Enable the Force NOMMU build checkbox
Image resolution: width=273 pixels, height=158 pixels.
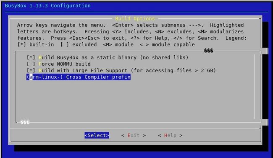point(31,64)
